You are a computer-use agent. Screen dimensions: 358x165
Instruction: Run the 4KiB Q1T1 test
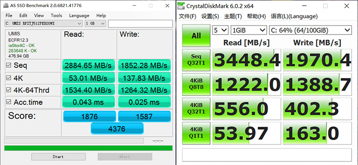coord(196,133)
